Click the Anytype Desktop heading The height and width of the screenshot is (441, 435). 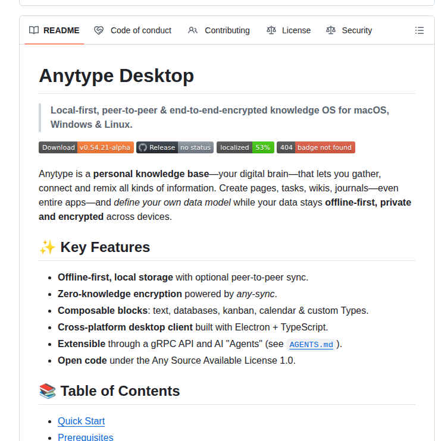(x=116, y=75)
